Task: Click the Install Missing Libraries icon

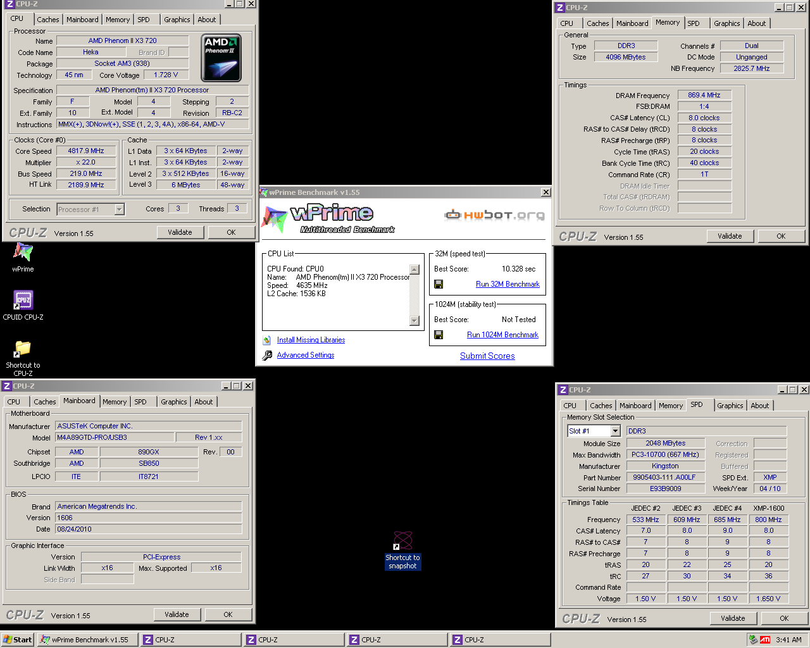Action: [x=267, y=340]
